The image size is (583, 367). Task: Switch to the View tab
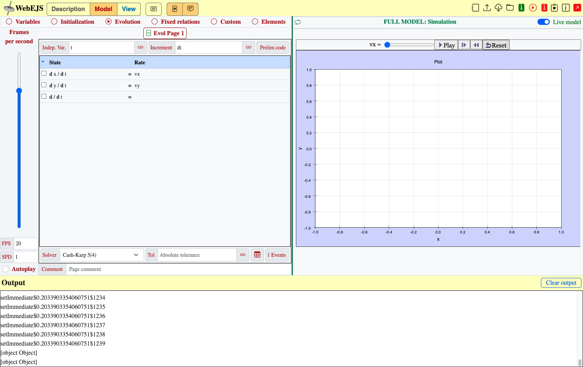(x=129, y=9)
